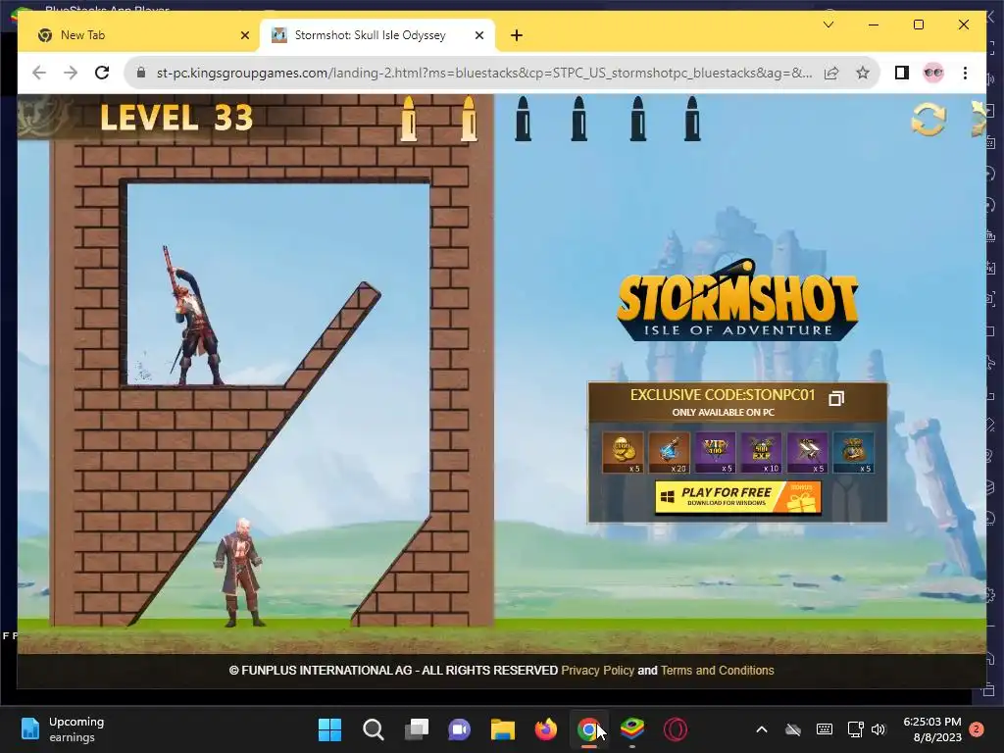This screenshot has width=1004, height=753.
Task: Toggle the Chrome side panel
Action: coord(902,73)
